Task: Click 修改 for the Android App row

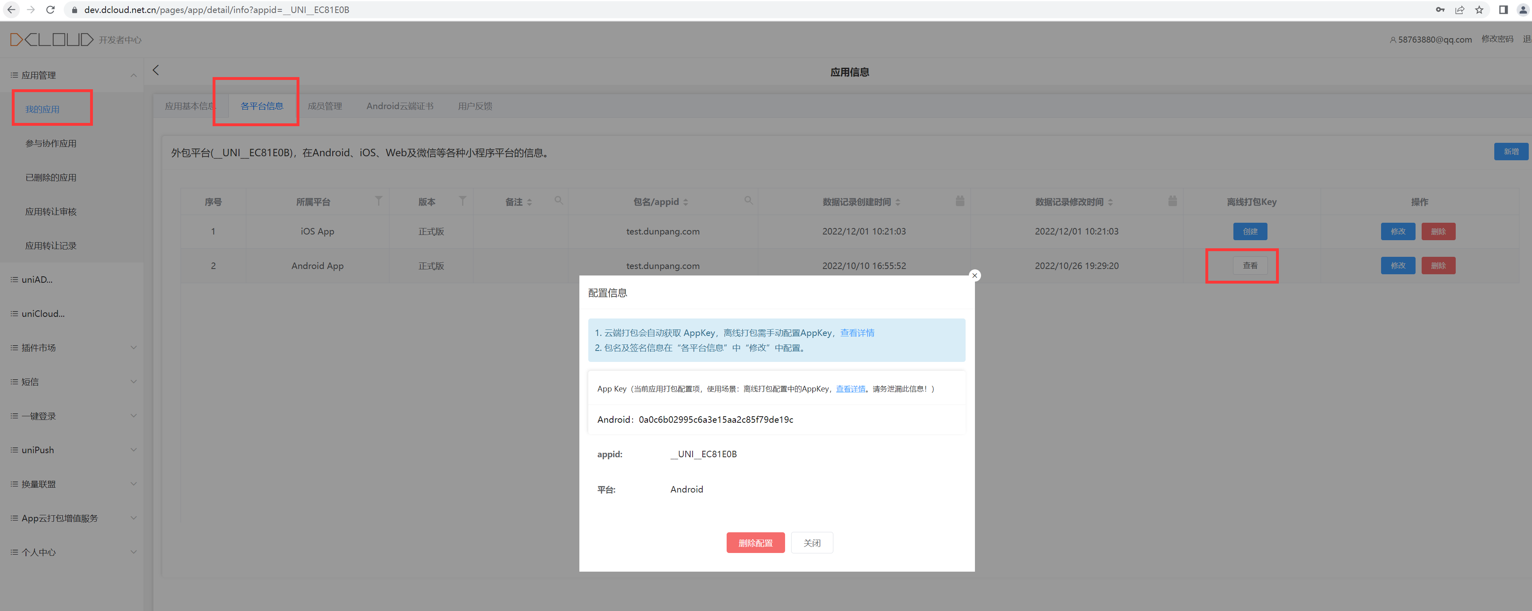Action: [1398, 265]
